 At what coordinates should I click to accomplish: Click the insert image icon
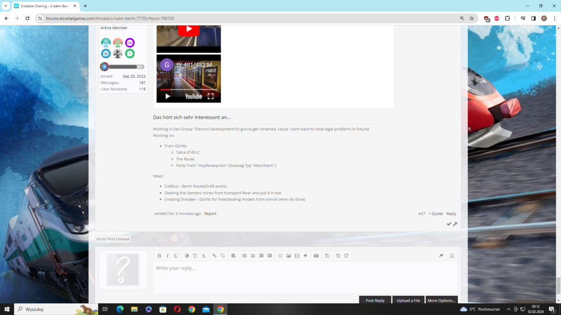click(x=288, y=256)
